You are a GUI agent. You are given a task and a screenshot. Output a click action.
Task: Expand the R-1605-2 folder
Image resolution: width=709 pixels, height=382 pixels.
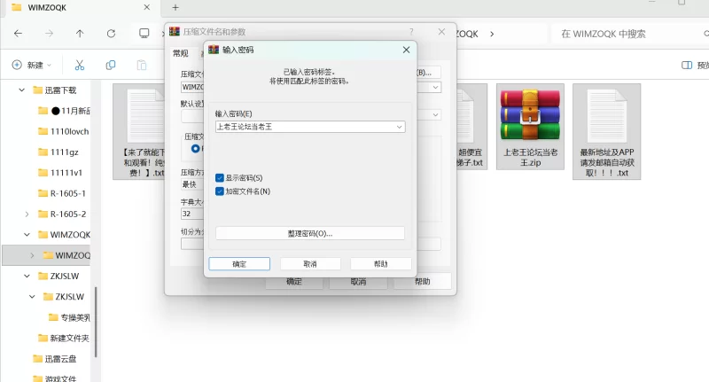click(27, 214)
